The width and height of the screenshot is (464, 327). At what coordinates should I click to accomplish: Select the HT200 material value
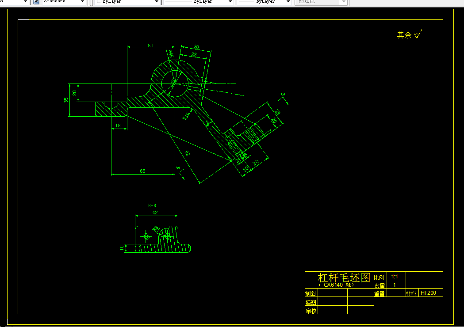click(428, 293)
